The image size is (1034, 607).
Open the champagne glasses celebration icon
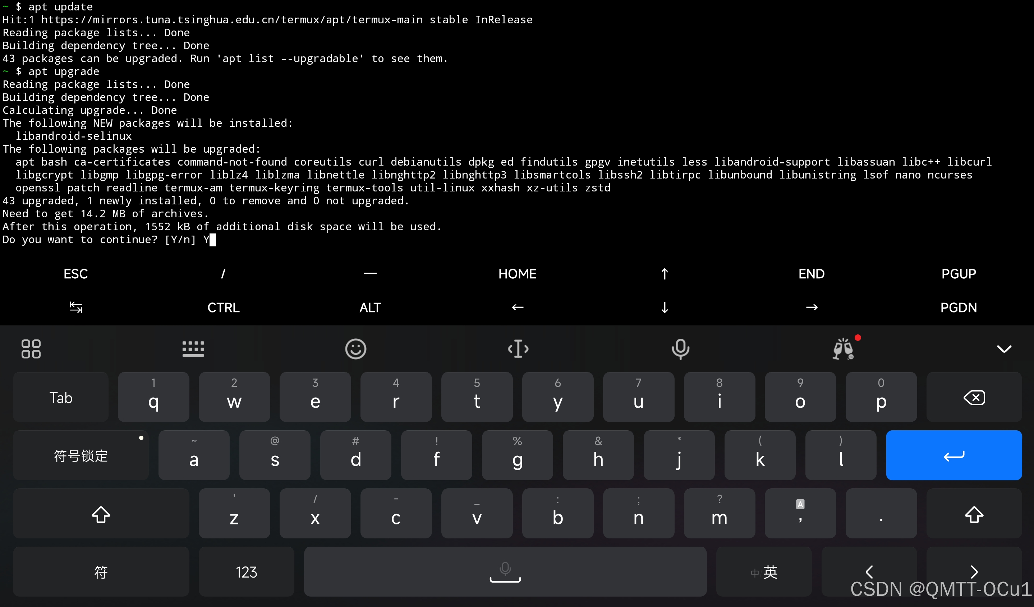[844, 349]
